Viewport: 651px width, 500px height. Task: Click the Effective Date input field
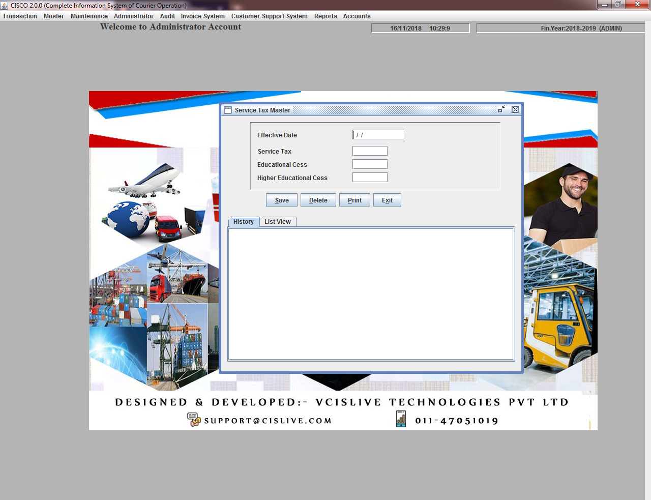tap(378, 135)
